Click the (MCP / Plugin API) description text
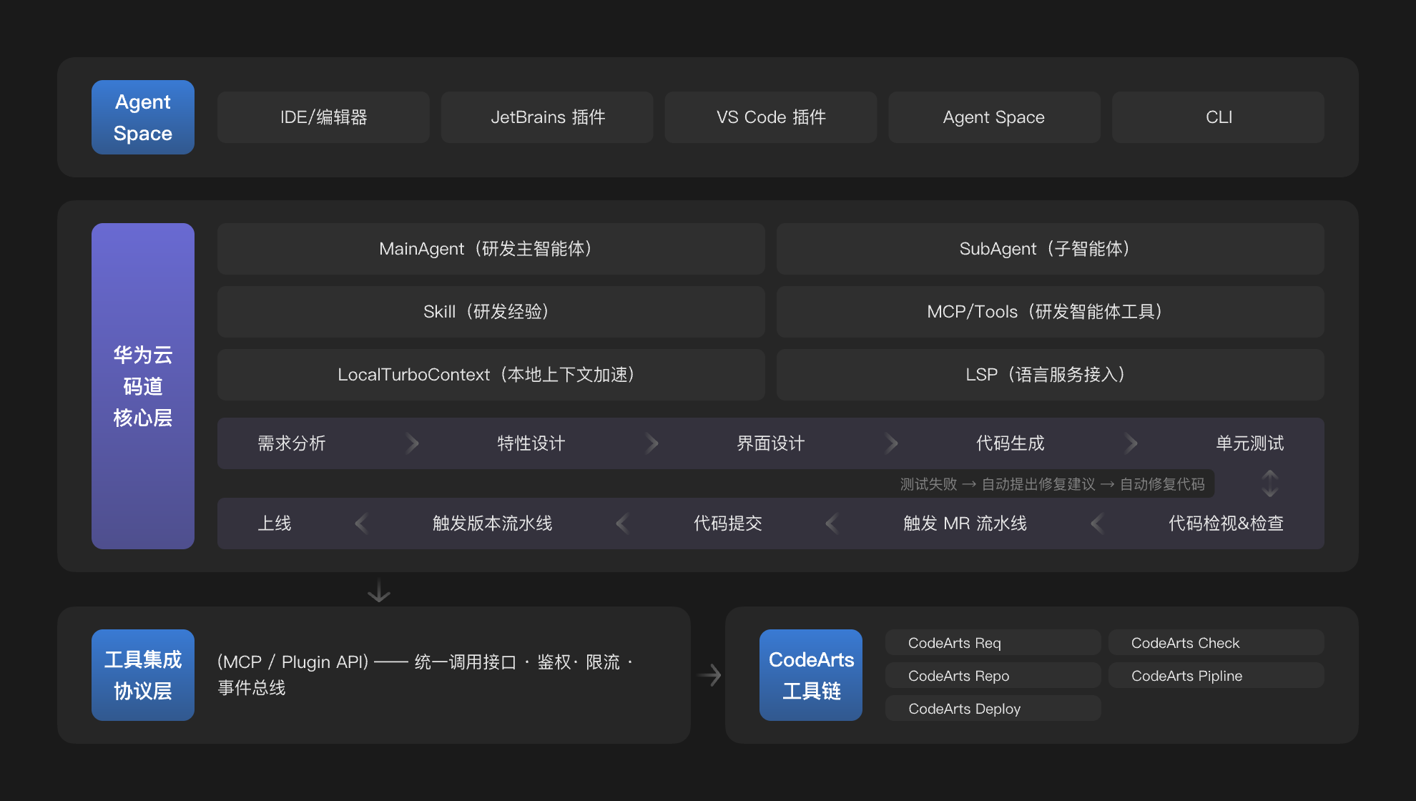Screen dimensions: 1416x801 426,675
